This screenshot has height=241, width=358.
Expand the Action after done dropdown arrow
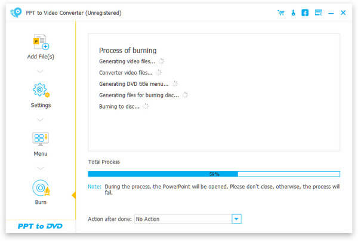(237, 219)
